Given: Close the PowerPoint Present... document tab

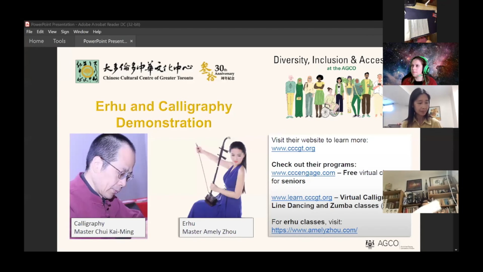Looking at the screenshot, I should pyautogui.click(x=131, y=41).
